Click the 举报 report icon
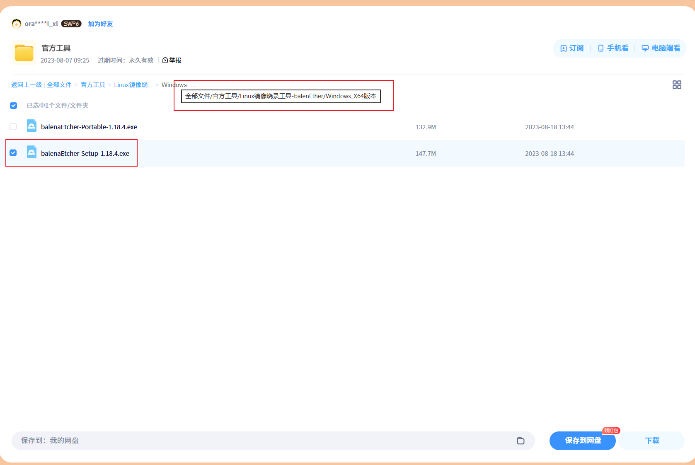 (x=165, y=60)
